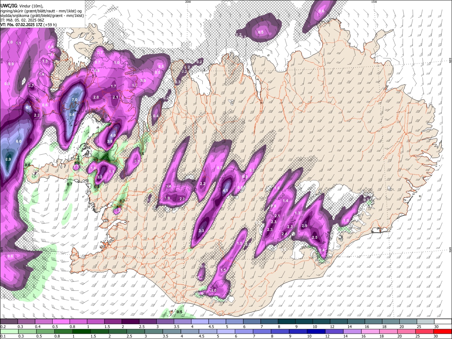Click the 2.5 precipitation value in southeast Iceland

click(x=315, y=238)
